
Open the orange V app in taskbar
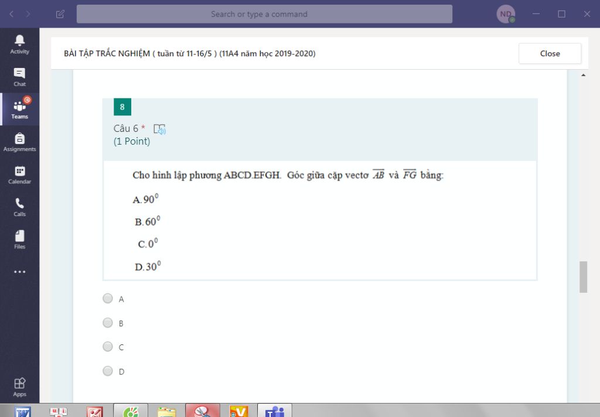tap(238, 411)
